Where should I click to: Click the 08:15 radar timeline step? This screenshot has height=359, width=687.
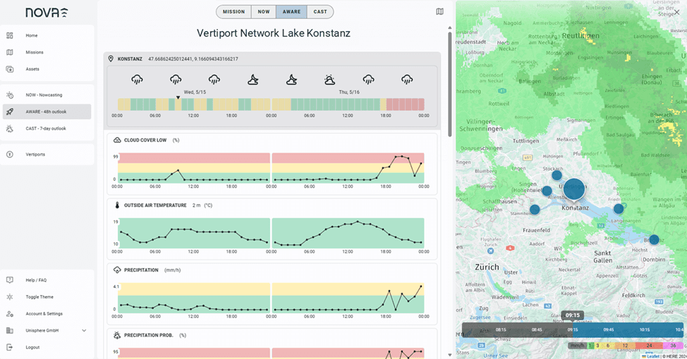click(501, 329)
